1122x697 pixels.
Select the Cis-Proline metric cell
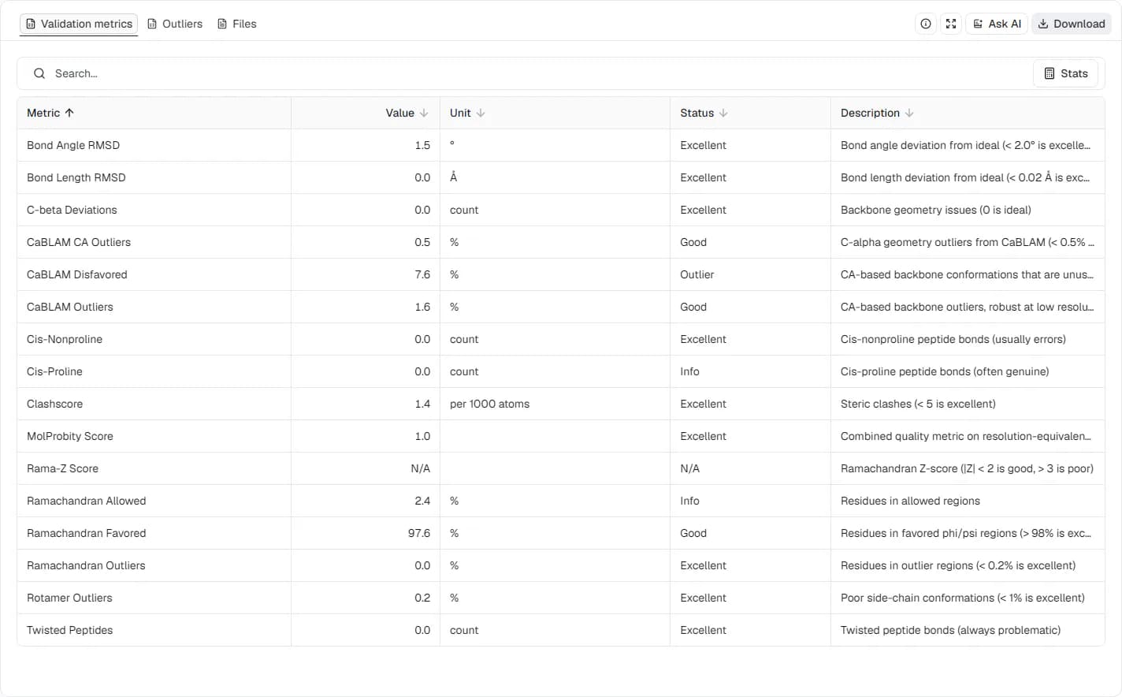click(x=154, y=371)
